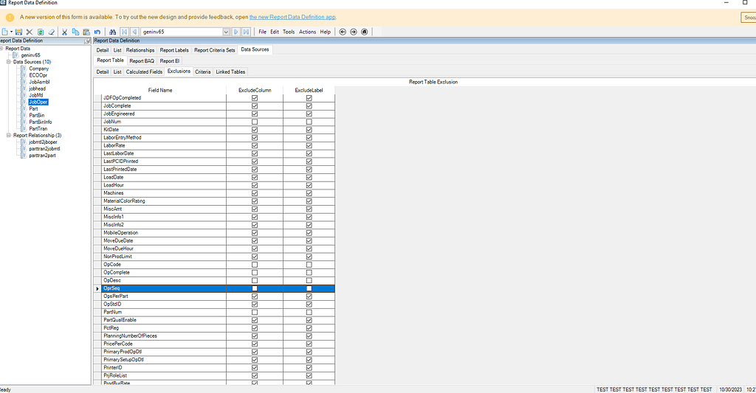Collapse the Report Relationship (3) tree node
Viewport: 756px width, 393px height.
click(x=8, y=135)
